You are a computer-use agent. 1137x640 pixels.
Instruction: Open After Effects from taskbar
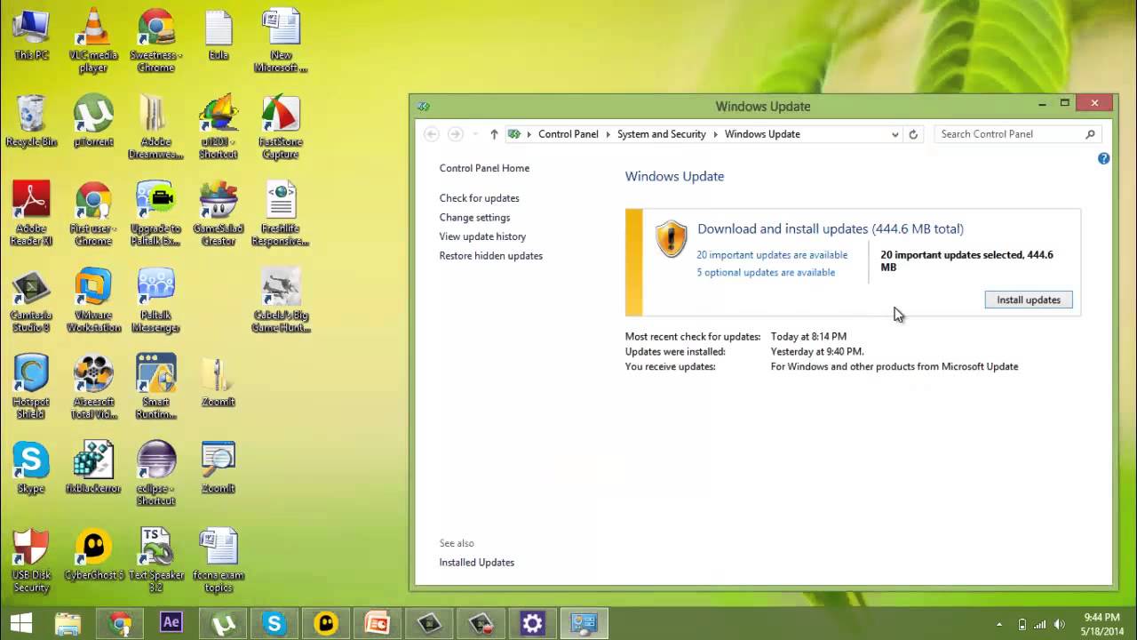pos(171,623)
